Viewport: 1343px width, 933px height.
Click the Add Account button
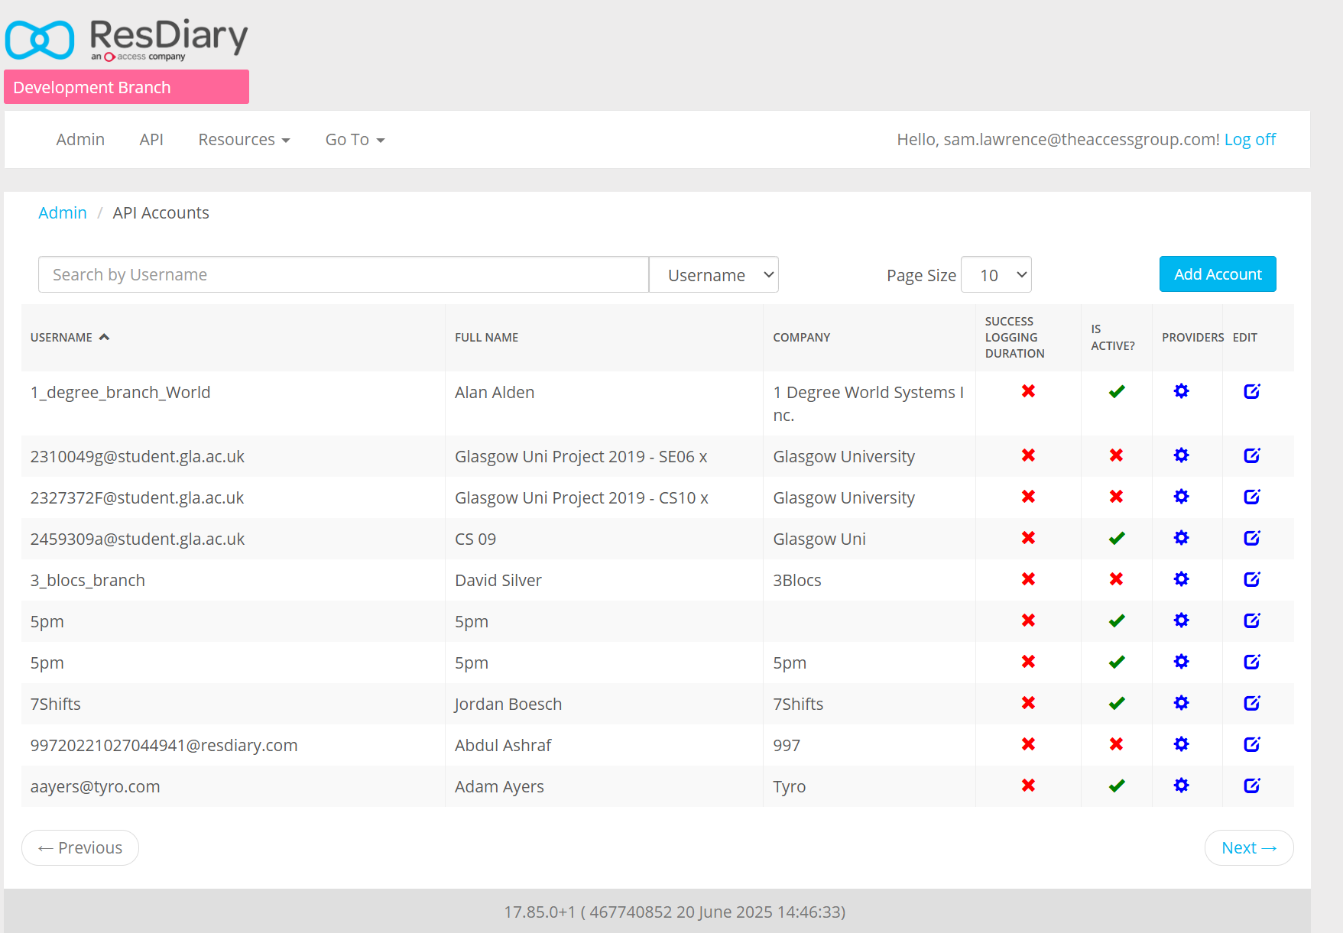tap(1218, 274)
